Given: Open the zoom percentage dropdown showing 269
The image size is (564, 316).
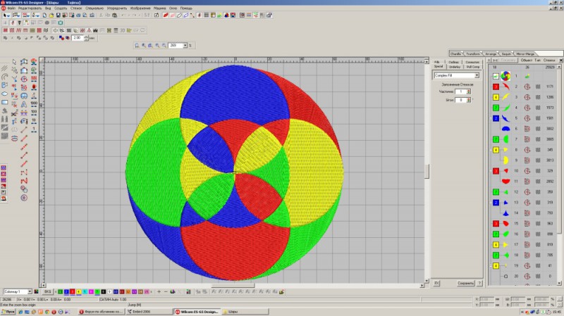Looking at the screenshot, I should [x=185, y=45].
